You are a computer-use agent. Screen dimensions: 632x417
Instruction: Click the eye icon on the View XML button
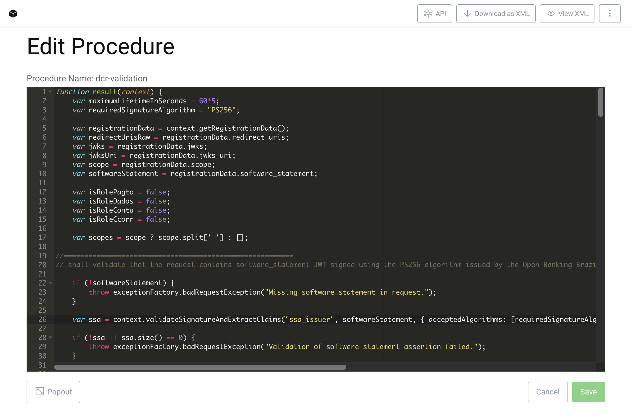pos(551,13)
